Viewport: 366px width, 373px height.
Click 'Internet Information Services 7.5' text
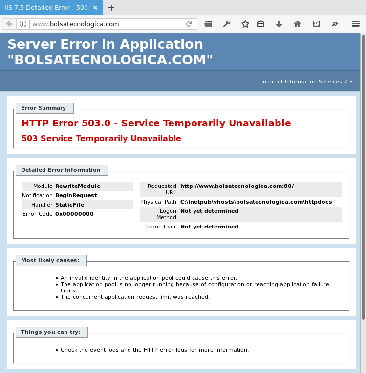tap(307, 82)
